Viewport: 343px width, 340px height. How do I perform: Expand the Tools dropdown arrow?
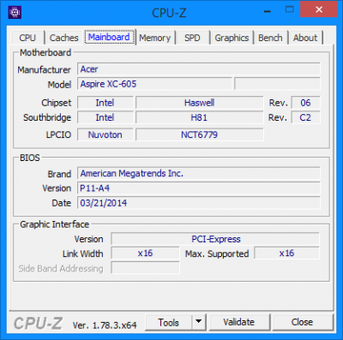199,323
